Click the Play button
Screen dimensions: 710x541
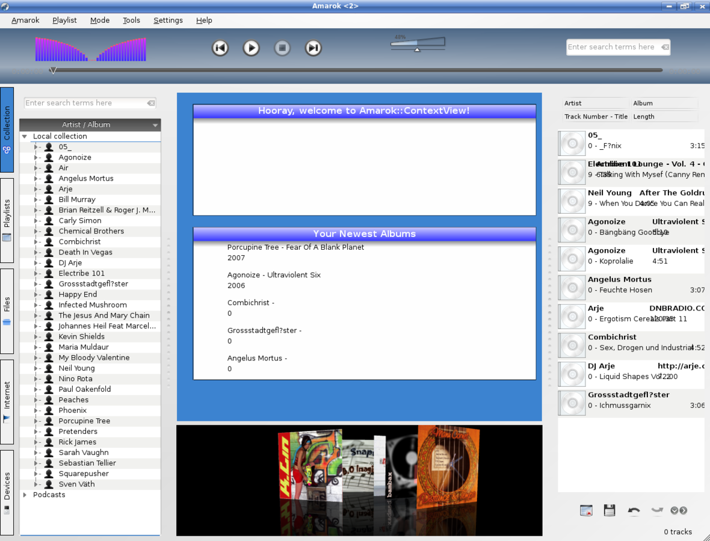[251, 48]
